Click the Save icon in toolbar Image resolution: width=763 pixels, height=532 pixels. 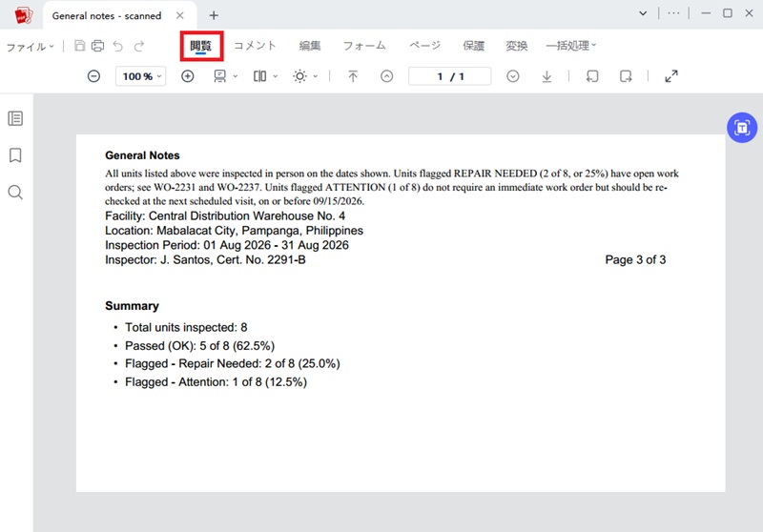pos(79,46)
